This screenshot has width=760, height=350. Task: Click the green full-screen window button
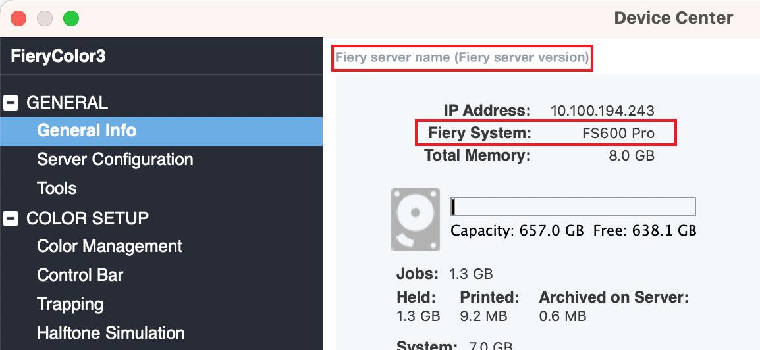[71, 18]
